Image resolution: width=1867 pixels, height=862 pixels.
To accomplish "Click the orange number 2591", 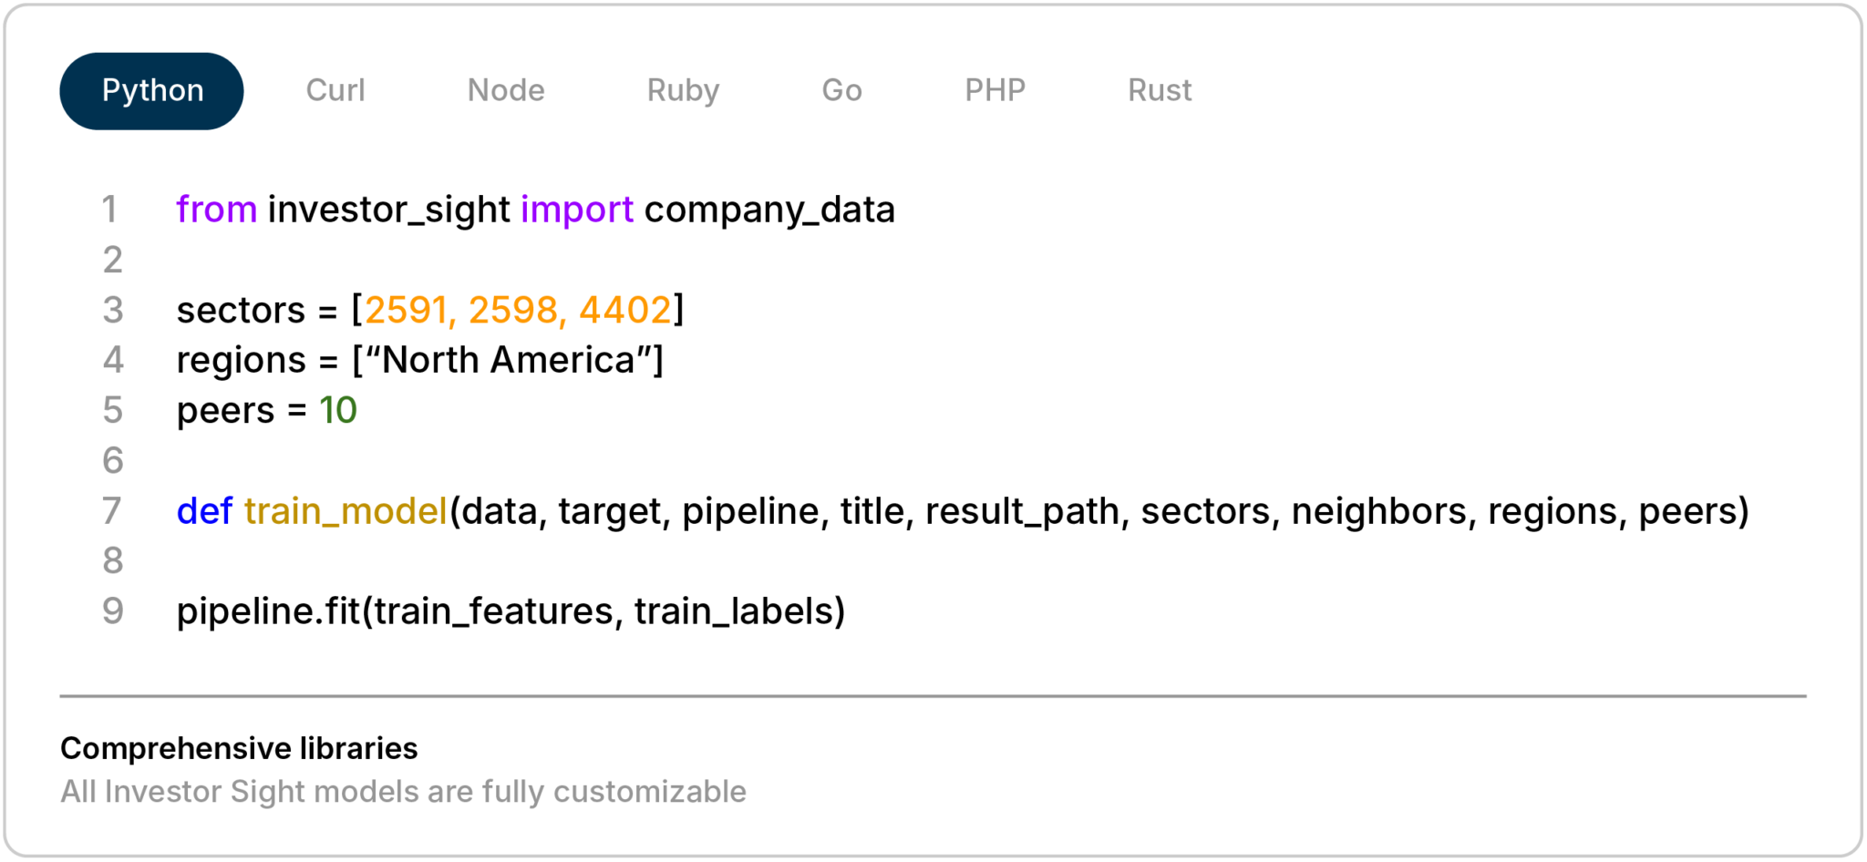I will point(407,309).
